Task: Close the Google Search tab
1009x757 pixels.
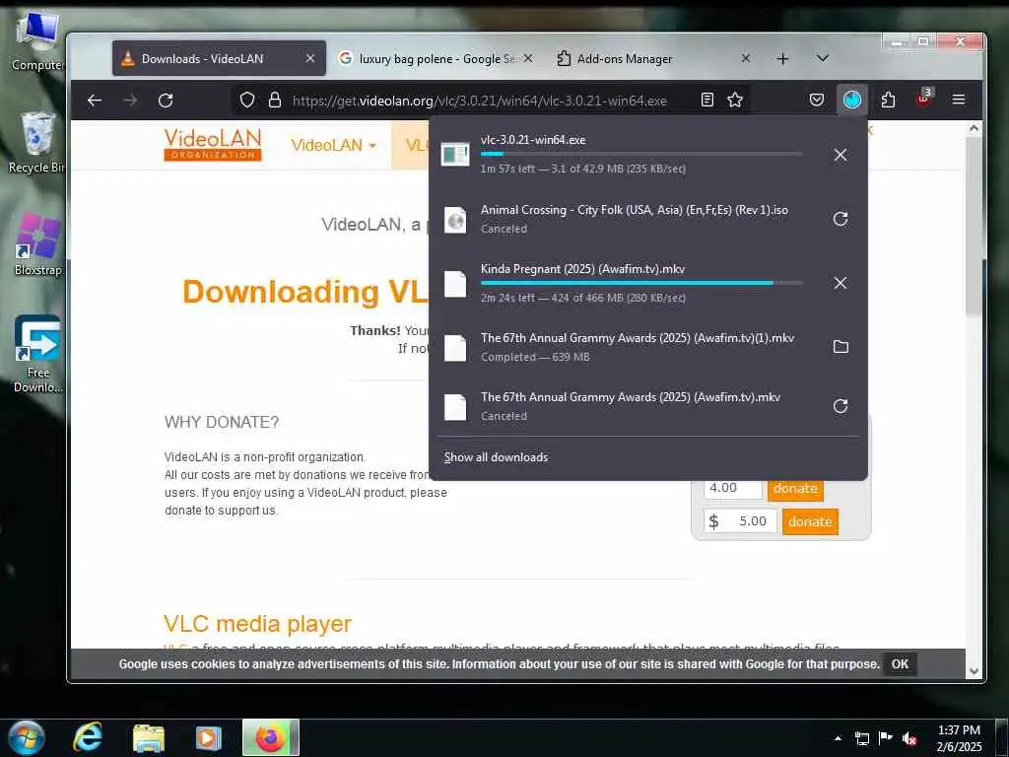Action: coord(528,58)
